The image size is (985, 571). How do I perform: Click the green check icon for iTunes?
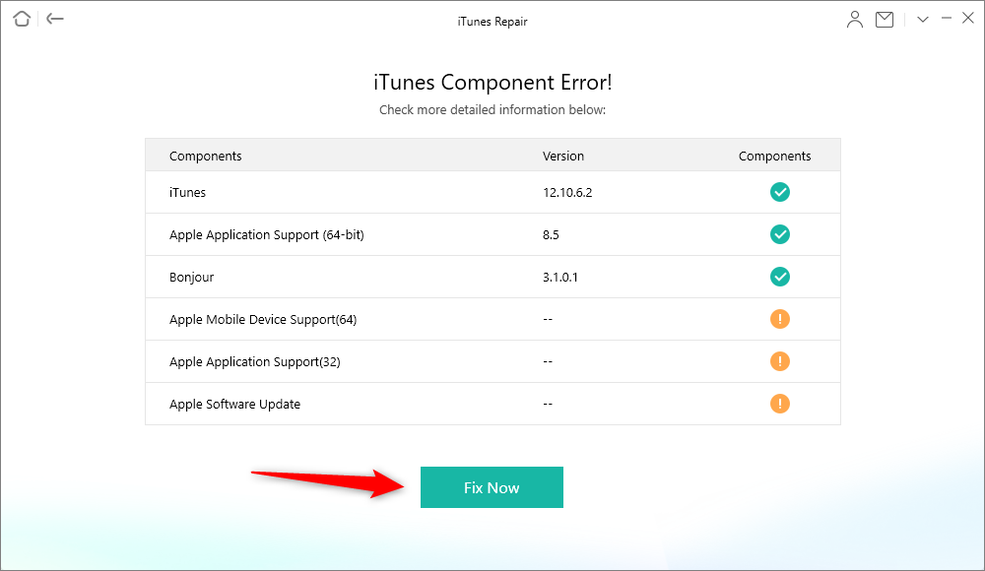[779, 192]
